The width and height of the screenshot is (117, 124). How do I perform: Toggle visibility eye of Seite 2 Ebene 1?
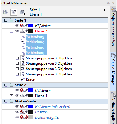click(x=17, y=96)
